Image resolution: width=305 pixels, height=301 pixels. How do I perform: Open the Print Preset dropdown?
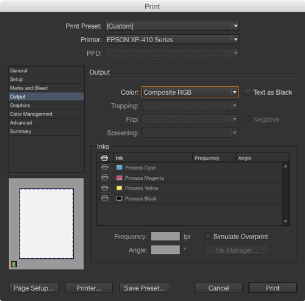[172, 26]
